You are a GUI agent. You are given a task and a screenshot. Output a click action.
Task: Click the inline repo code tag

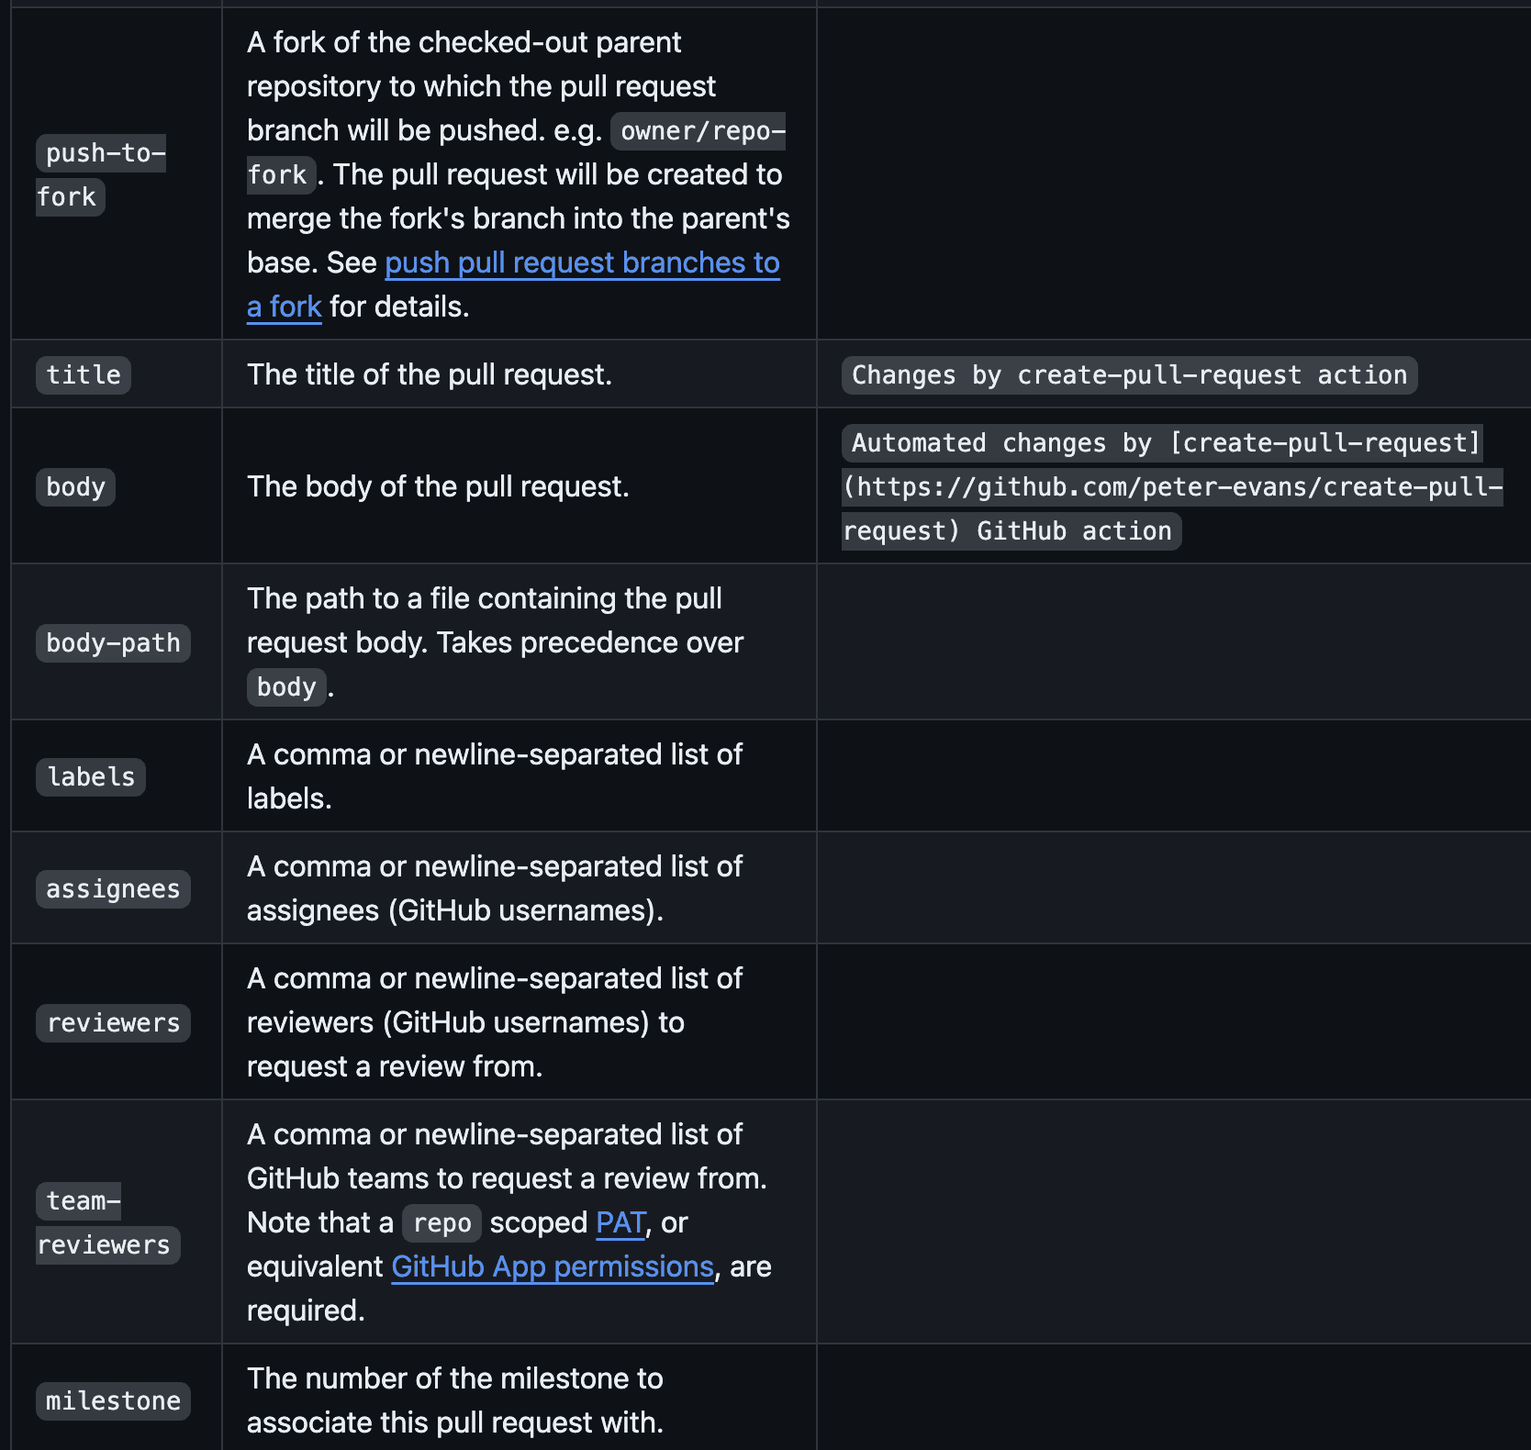click(x=441, y=1223)
